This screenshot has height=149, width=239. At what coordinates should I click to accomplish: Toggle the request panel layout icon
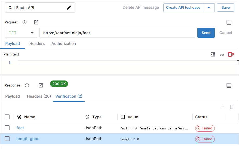pyautogui.click(x=229, y=22)
